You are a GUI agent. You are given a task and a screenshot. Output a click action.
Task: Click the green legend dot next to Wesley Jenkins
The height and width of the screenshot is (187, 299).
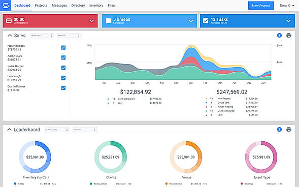pyautogui.click(x=91, y=184)
